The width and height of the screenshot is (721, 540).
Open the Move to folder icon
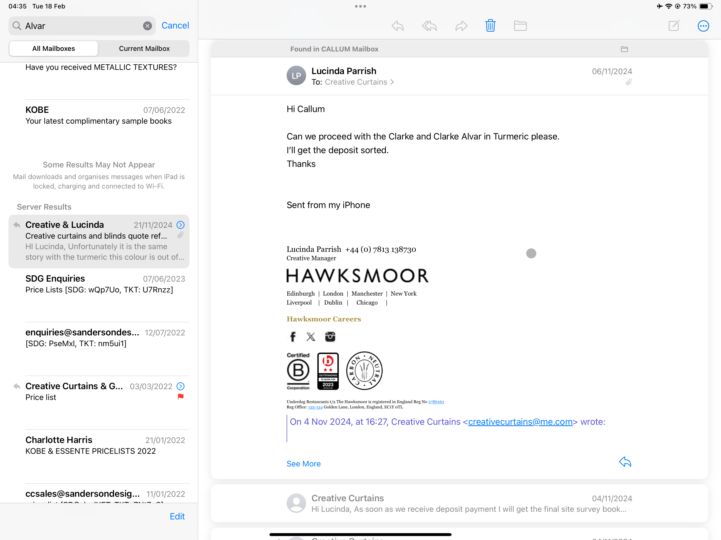coord(520,26)
